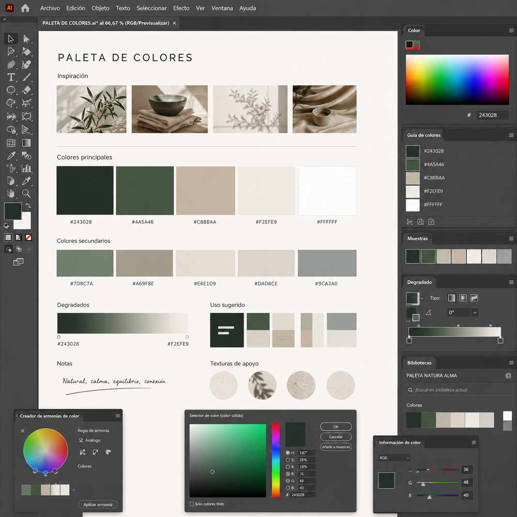
Task: Click the Aplicar armonía button
Action: [x=98, y=505]
